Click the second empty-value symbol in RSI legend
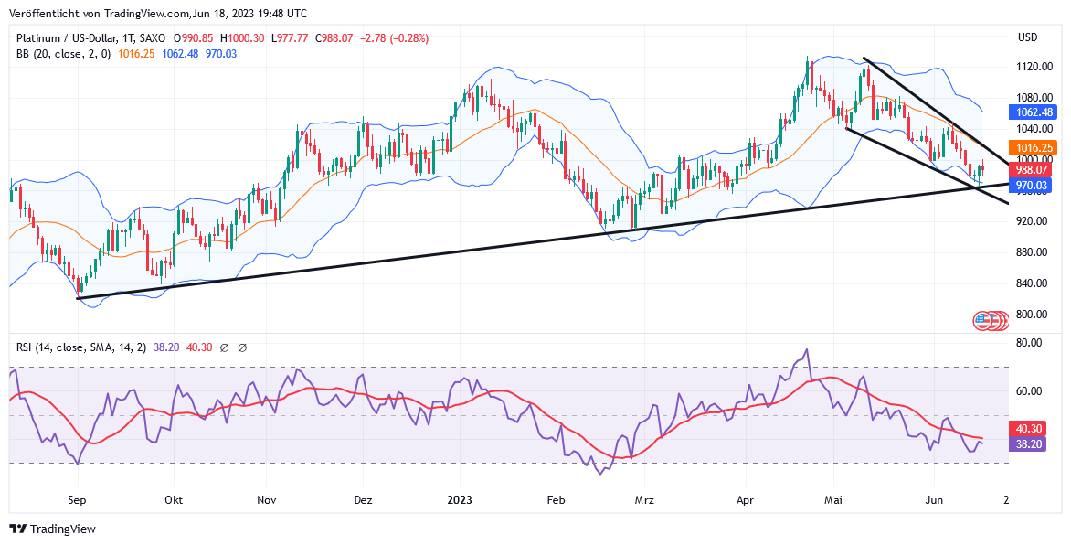The height and width of the screenshot is (545, 1071). (242, 347)
